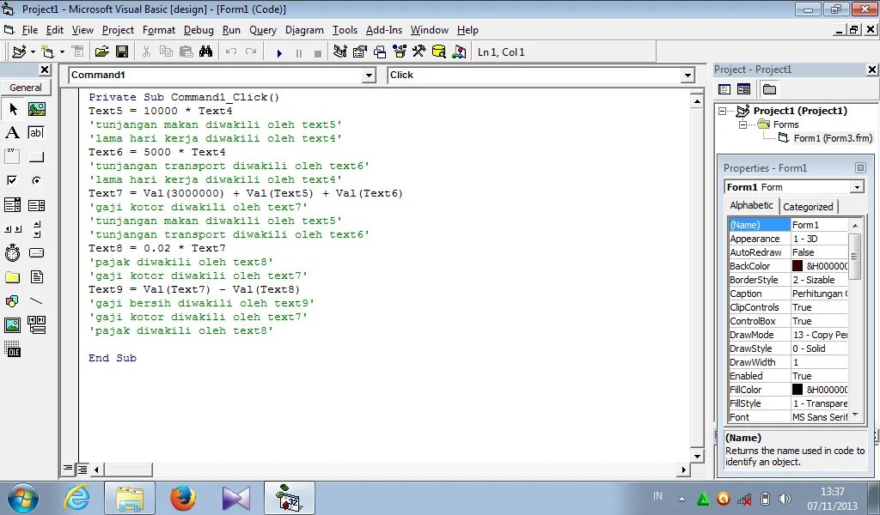This screenshot has width=880, height=515.
Task: Open the Form Layout Window icon
Action: [x=380, y=52]
